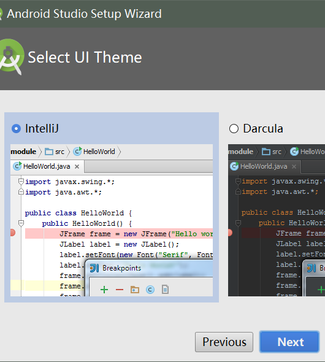The height and width of the screenshot is (362, 325).
Task: Click the src folder icon in Darcula preview
Action: [x=266, y=152]
